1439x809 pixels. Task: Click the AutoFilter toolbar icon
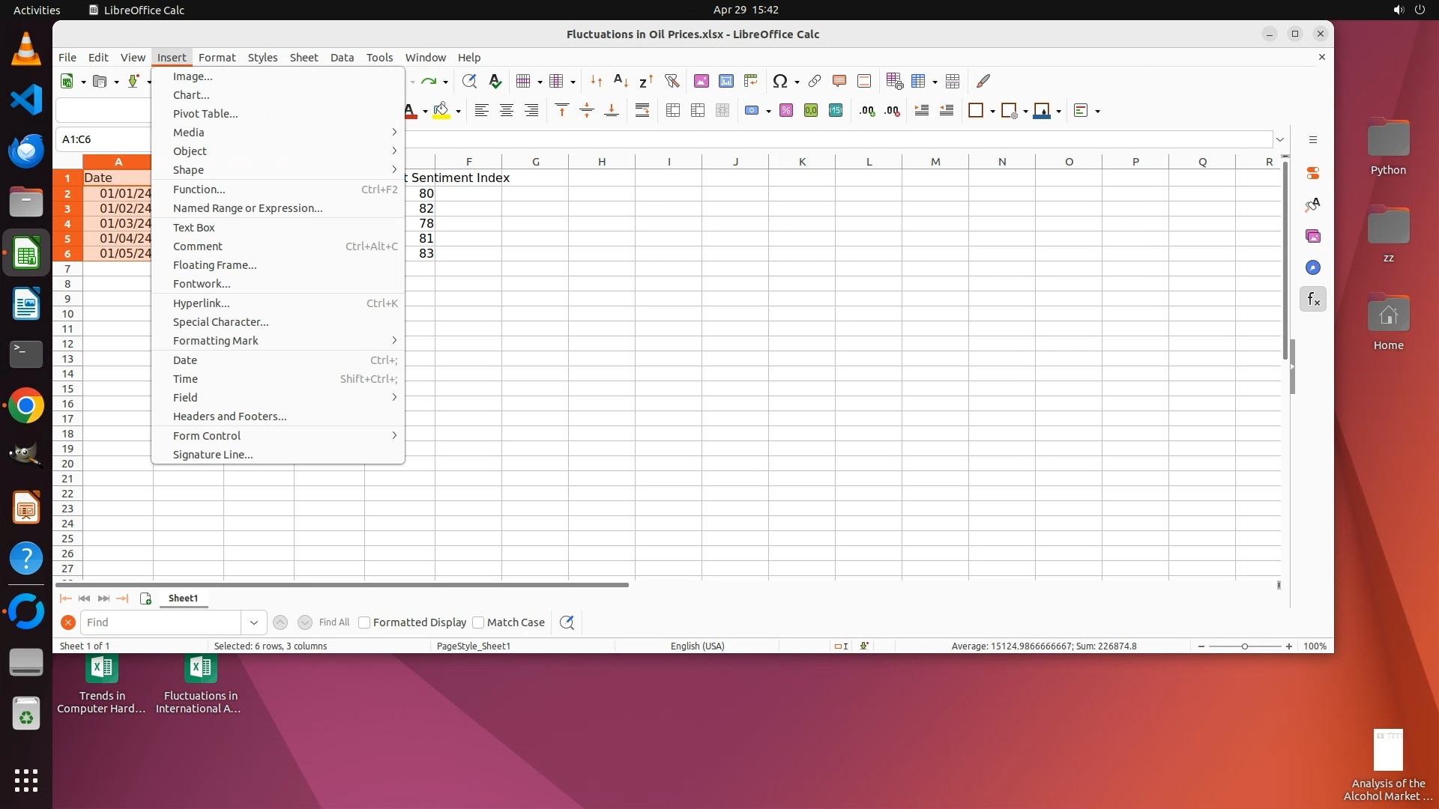click(x=672, y=81)
